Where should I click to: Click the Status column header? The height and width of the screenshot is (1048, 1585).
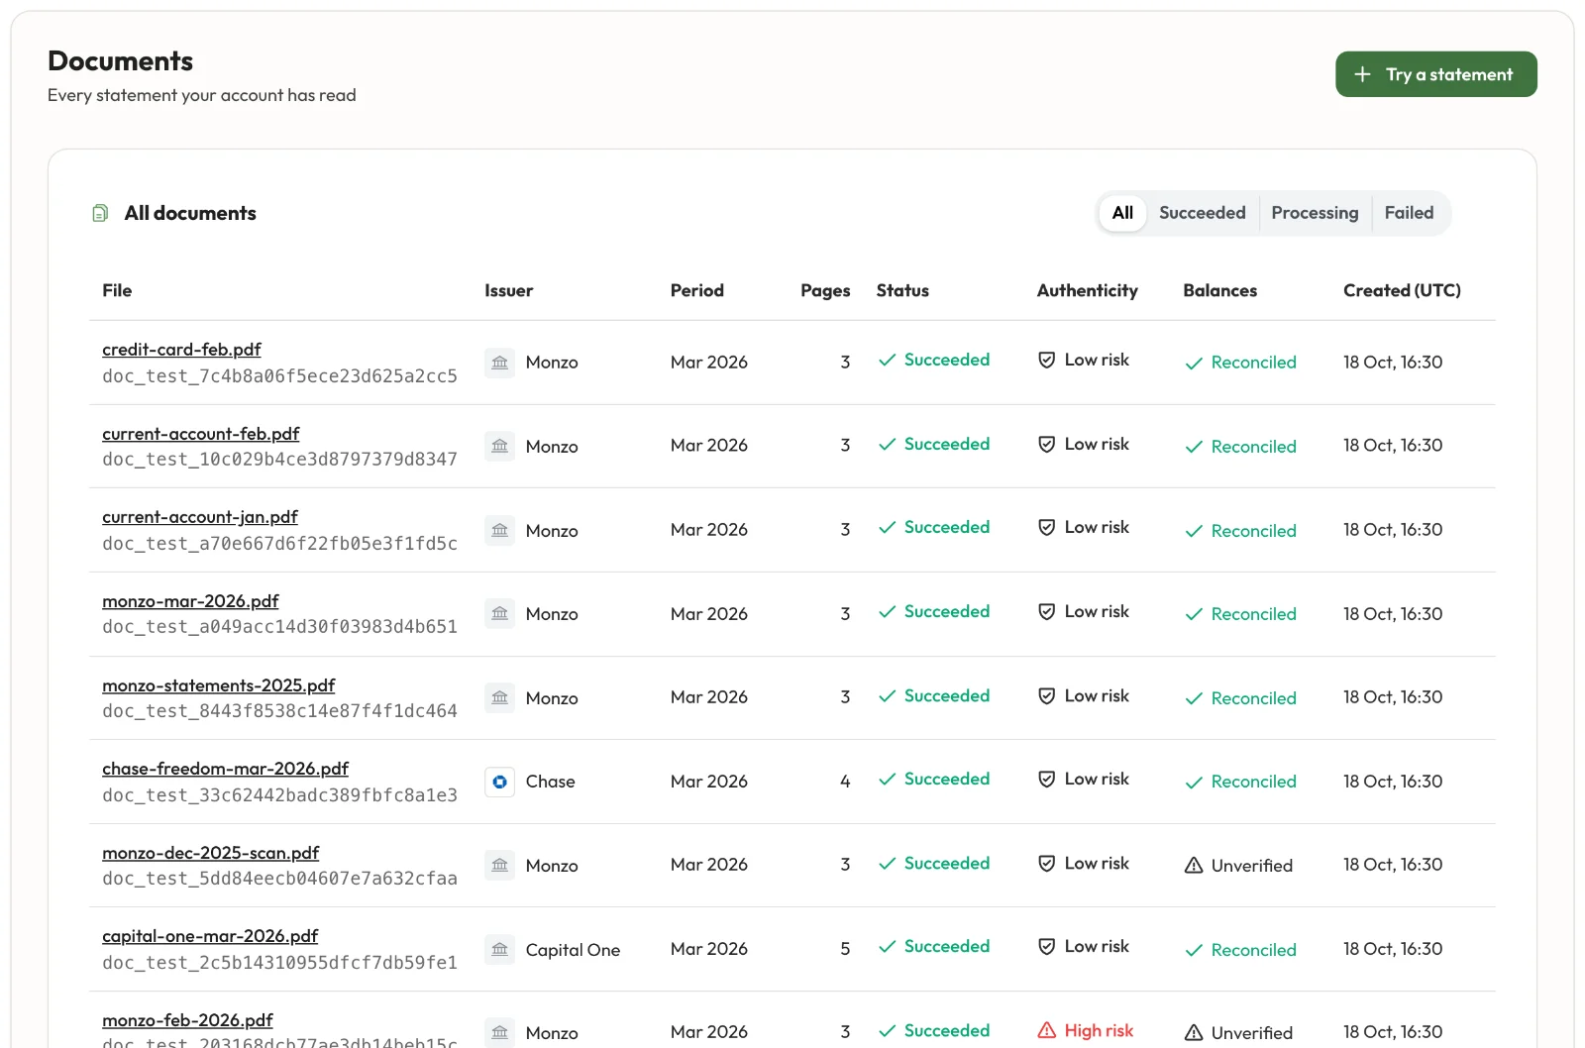902,290
